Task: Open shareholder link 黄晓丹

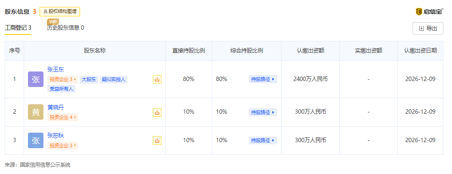Action: [56, 107]
